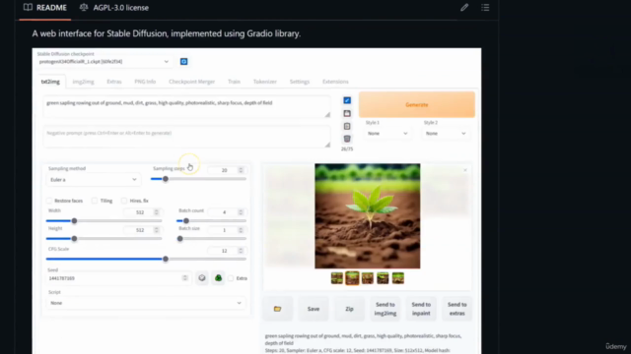Screen dimensions: 631x354
Task: Select the third output thumbnail
Action: pos(368,277)
